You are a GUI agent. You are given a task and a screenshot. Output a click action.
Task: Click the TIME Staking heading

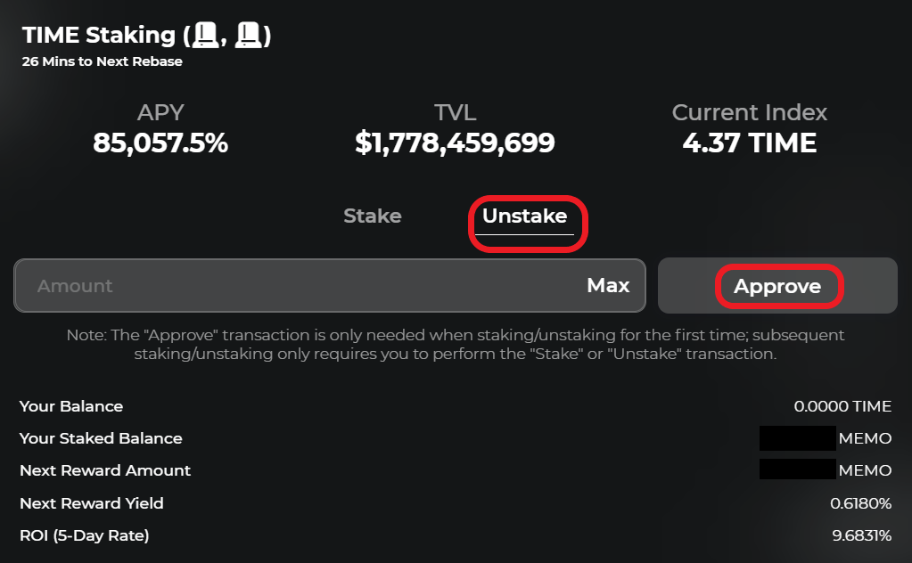pos(98,36)
